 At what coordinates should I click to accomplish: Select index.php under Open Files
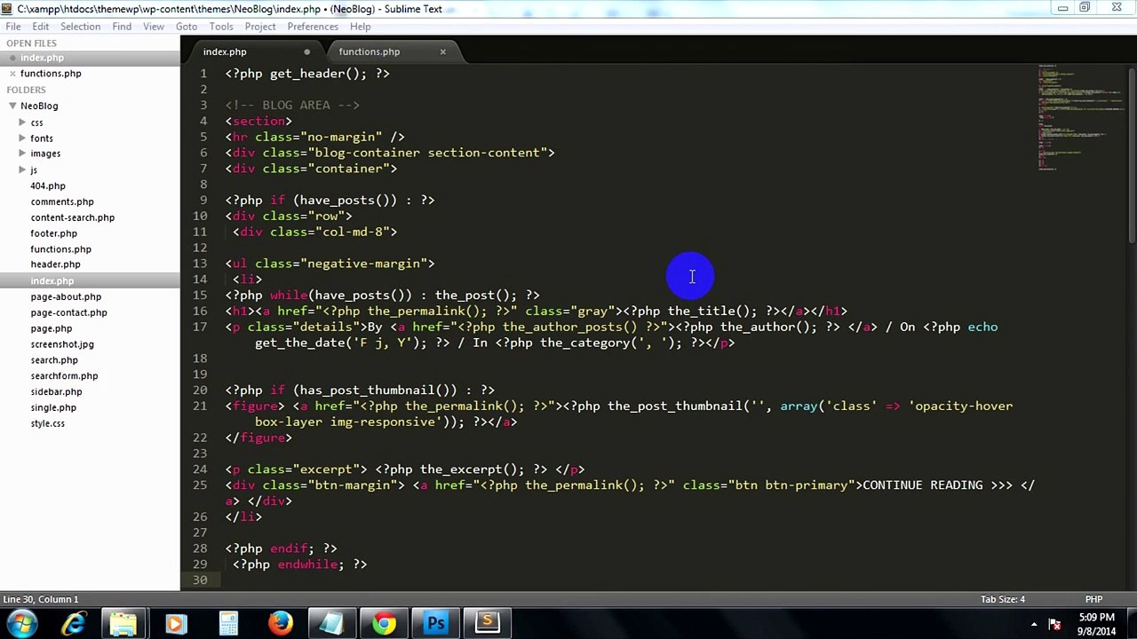pyautogui.click(x=42, y=58)
